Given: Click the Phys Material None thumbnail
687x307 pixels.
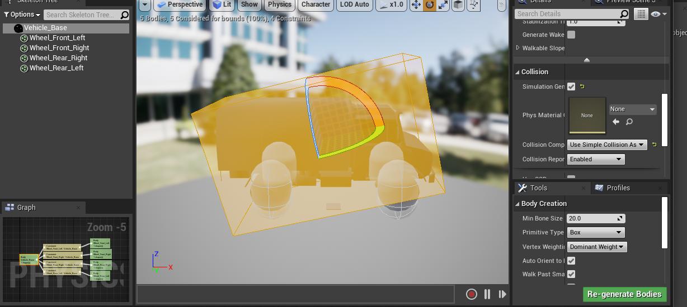Looking at the screenshot, I should point(587,116).
